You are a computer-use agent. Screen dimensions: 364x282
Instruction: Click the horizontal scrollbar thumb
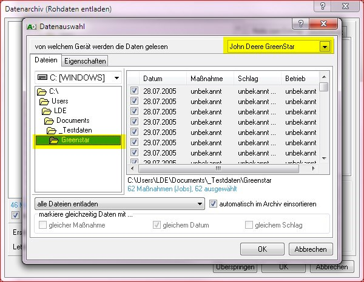click(x=218, y=169)
